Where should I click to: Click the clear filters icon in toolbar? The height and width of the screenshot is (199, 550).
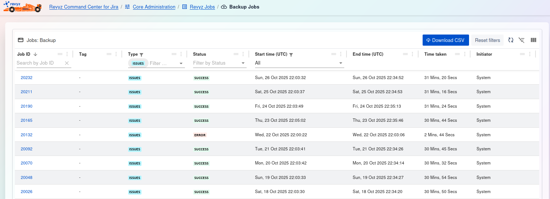tap(522, 40)
